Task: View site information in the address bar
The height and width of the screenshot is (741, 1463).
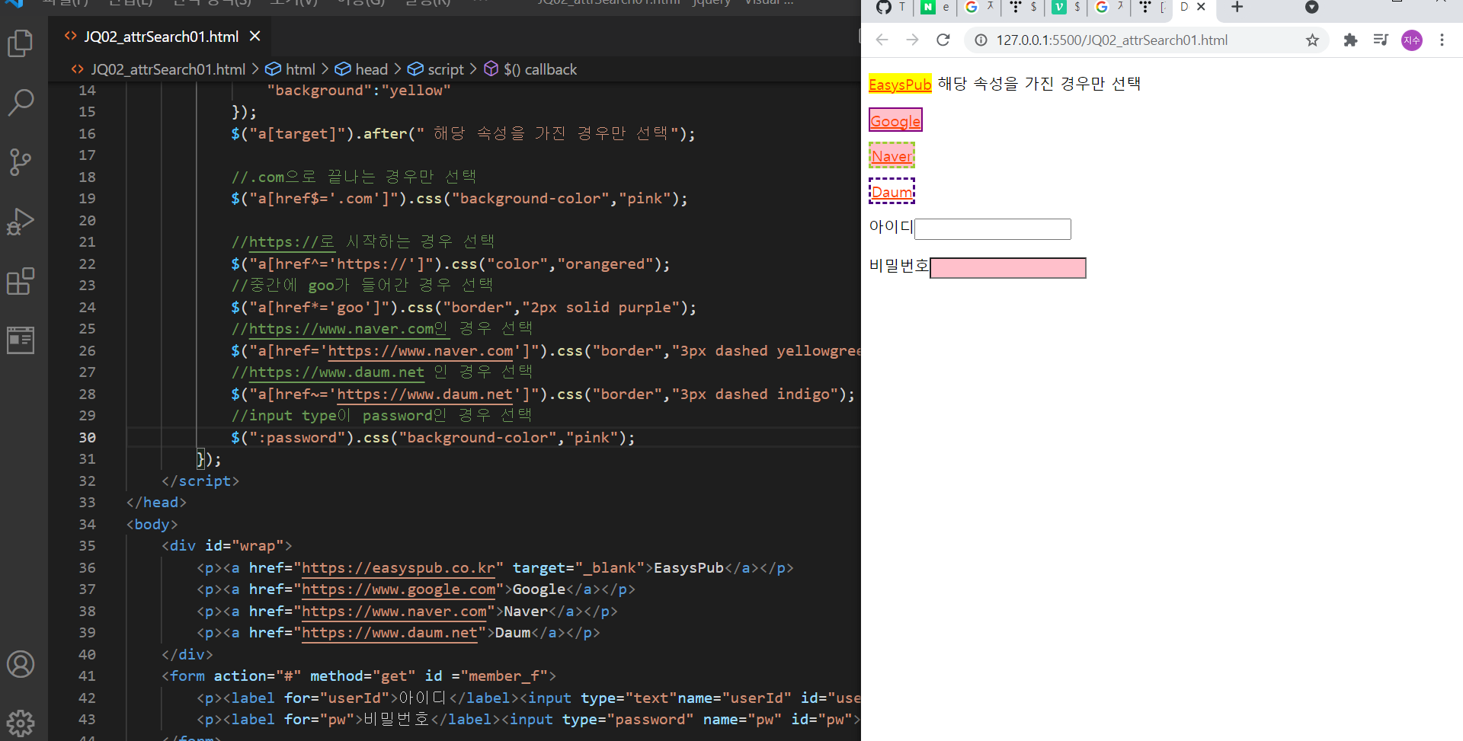Action: pyautogui.click(x=981, y=40)
